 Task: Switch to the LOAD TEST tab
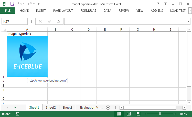click(178, 11)
